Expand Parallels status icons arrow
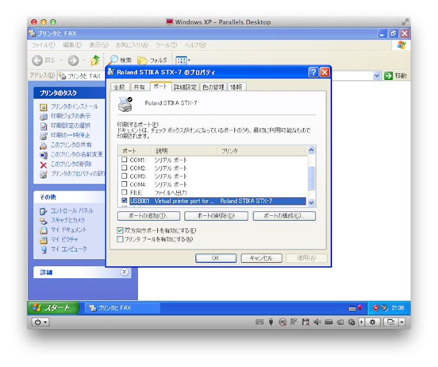Screen dimensions: 438x367 pyautogui.click(x=361, y=322)
